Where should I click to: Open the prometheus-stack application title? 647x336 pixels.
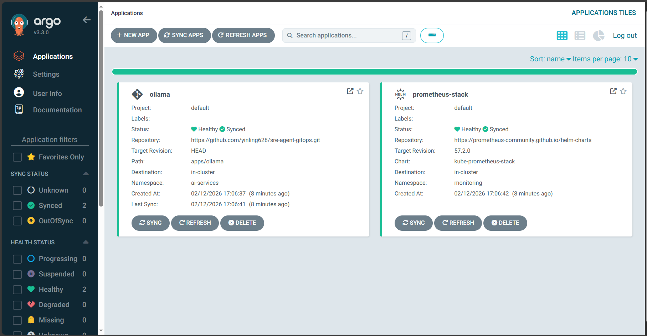[440, 95]
